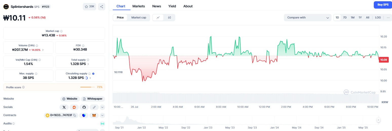Screen dimensions: 392x131
Task: Open Vol/Mkt Cap info tooltip icon
Action: [40, 60]
